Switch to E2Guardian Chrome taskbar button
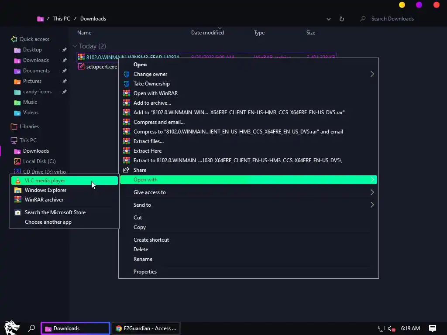 (x=146, y=328)
